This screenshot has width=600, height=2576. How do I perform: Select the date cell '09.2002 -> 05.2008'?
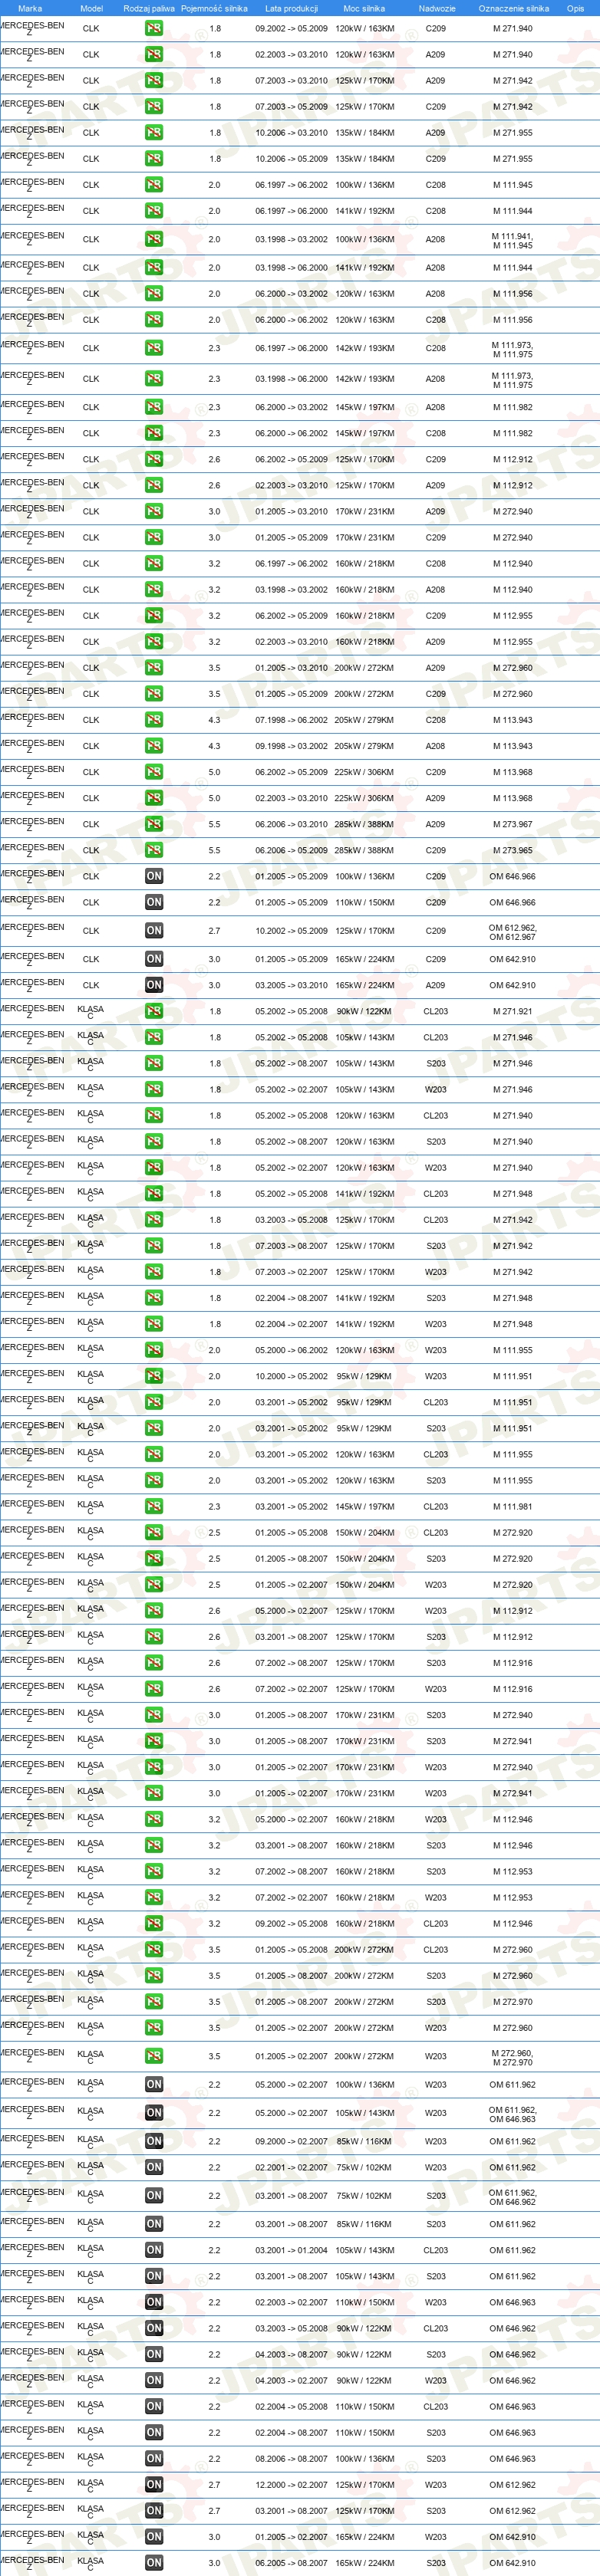[x=291, y=1923]
